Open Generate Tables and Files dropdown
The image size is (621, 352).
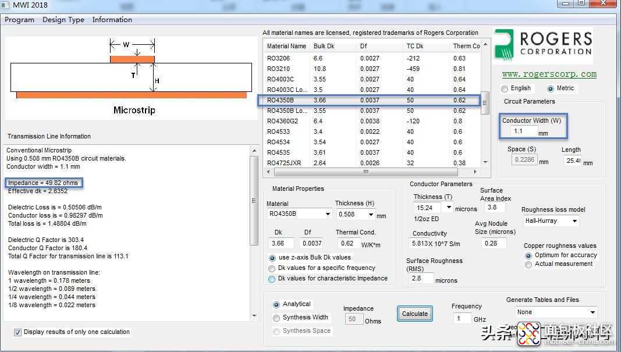[556, 312]
